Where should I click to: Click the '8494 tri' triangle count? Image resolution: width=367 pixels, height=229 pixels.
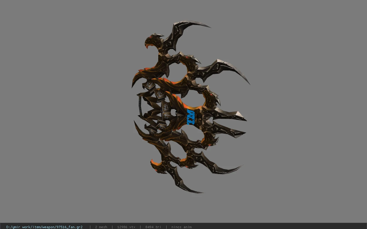[153, 227]
